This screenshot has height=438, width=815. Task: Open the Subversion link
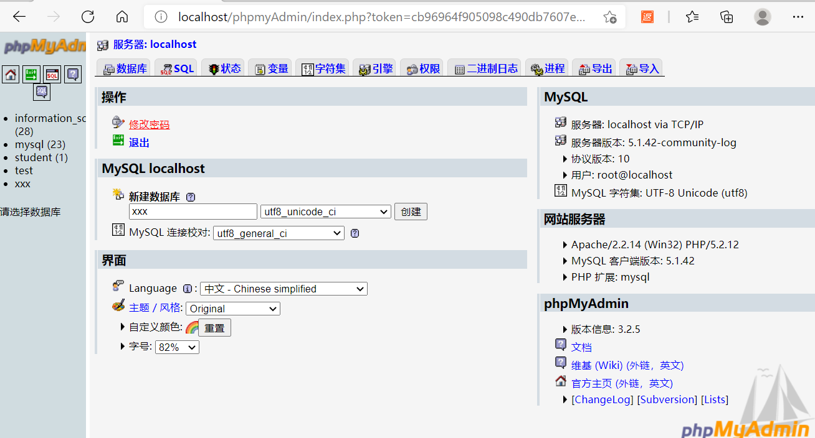[667, 399]
